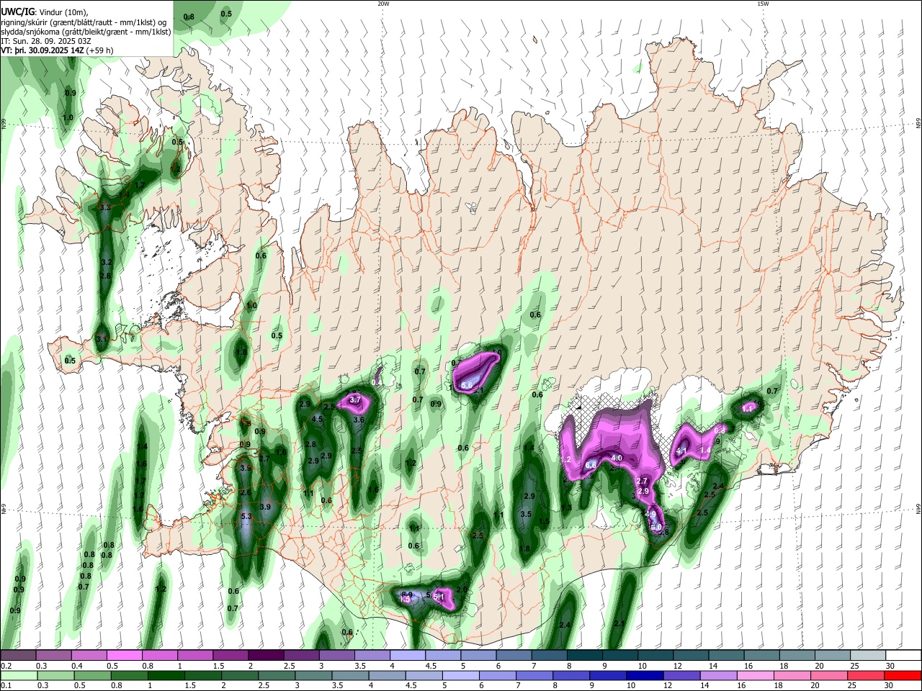Click the 'slydda/snjókoma' legend description line

tap(86, 32)
